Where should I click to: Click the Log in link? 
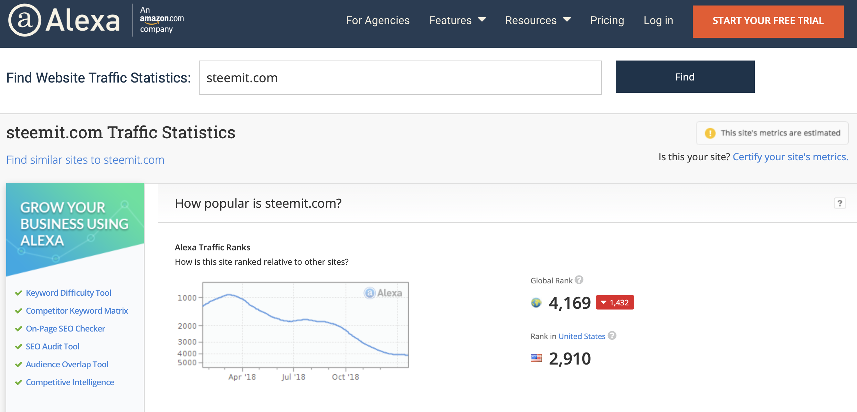click(x=658, y=20)
